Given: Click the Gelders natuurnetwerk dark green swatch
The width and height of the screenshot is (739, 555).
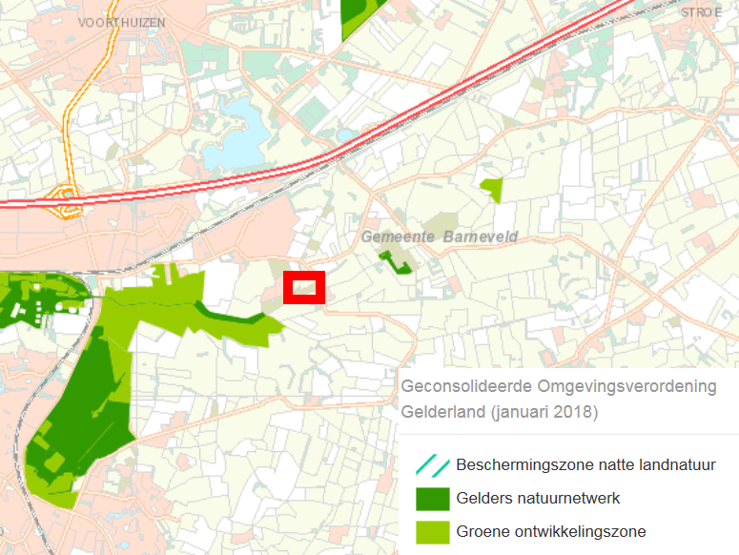Looking at the screenshot, I should (x=433, y=499).
